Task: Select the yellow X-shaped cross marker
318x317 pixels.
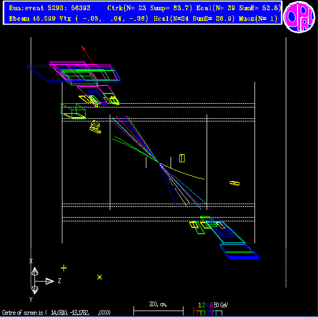Action: tap(100, 277)
